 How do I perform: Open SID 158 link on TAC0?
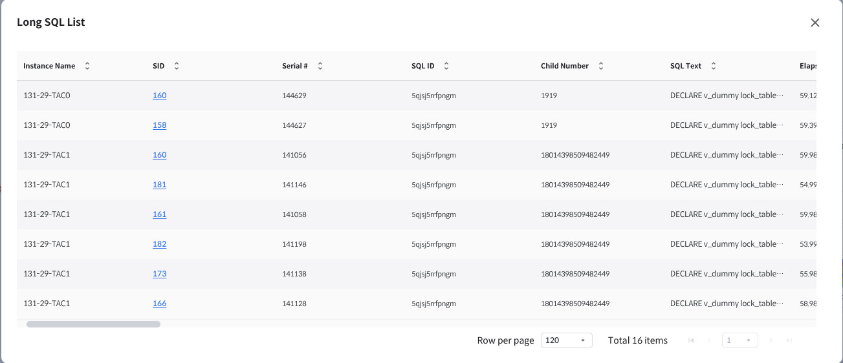159,125
